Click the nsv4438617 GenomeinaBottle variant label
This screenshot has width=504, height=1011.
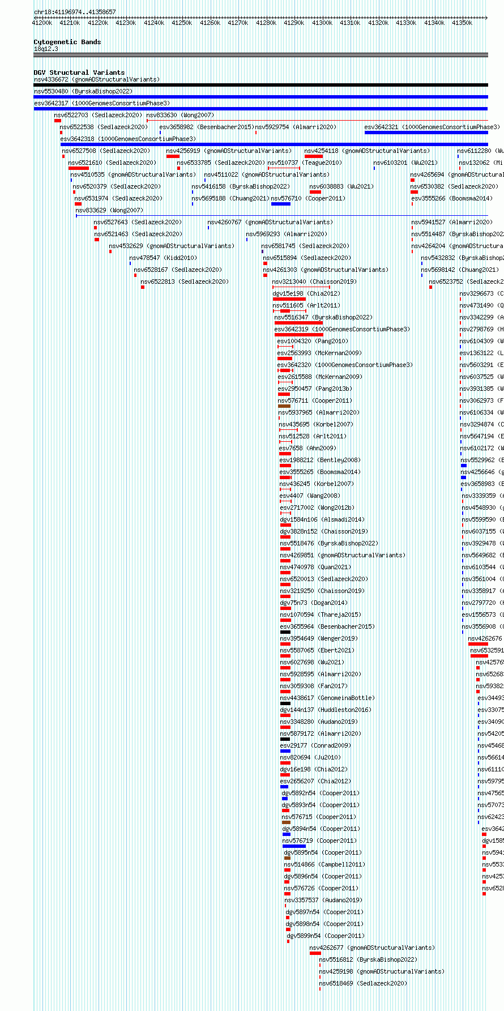click(x=327, y=698)
